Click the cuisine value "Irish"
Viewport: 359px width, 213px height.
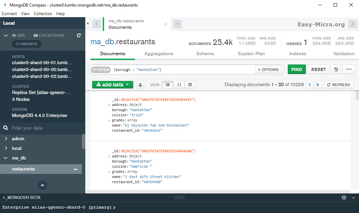point(136,115)
